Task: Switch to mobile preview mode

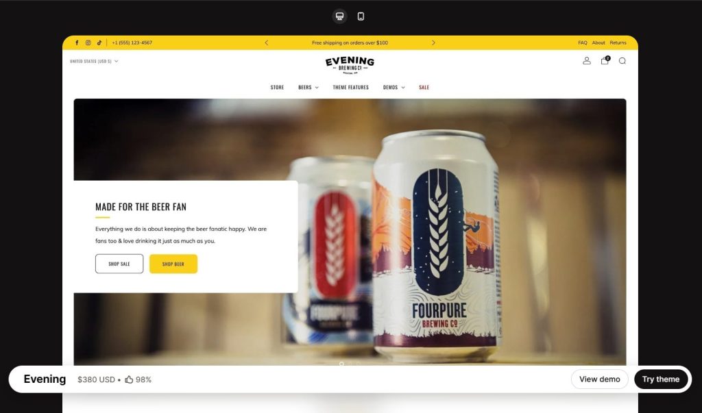Action: (361, 16)
